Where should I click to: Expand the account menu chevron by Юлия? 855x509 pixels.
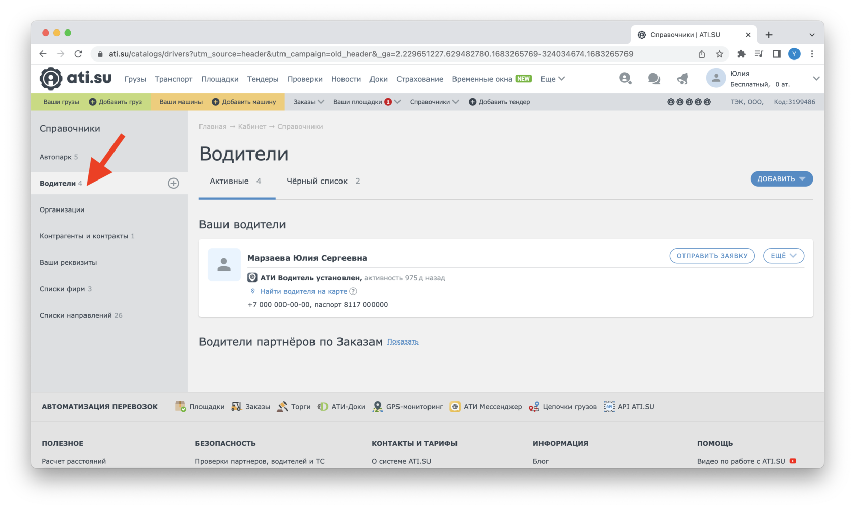pos(816,78)
